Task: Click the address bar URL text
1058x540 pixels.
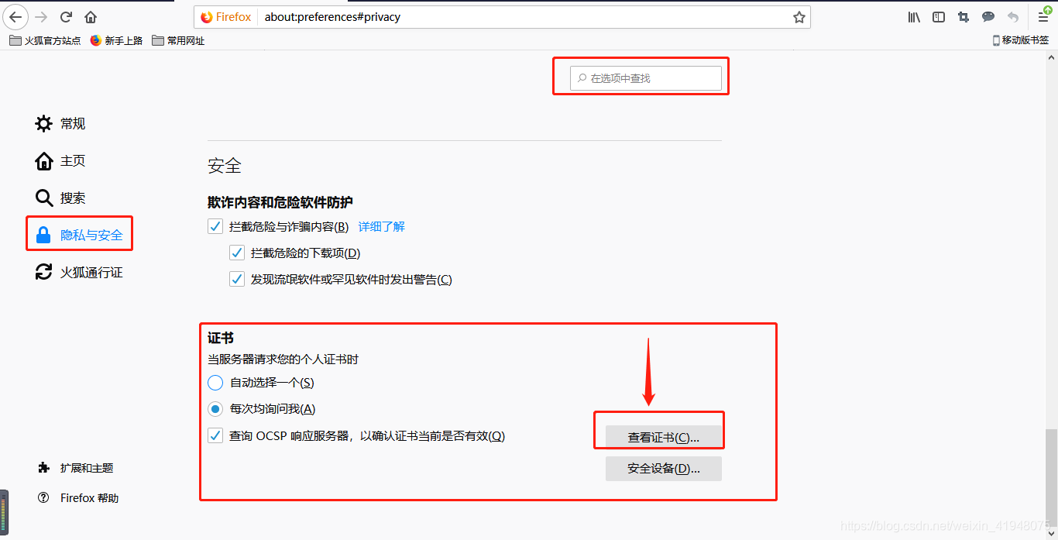Action: (332, 17)
